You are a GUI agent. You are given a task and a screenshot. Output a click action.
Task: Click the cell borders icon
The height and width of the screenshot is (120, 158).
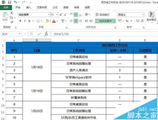coord(38,21)
